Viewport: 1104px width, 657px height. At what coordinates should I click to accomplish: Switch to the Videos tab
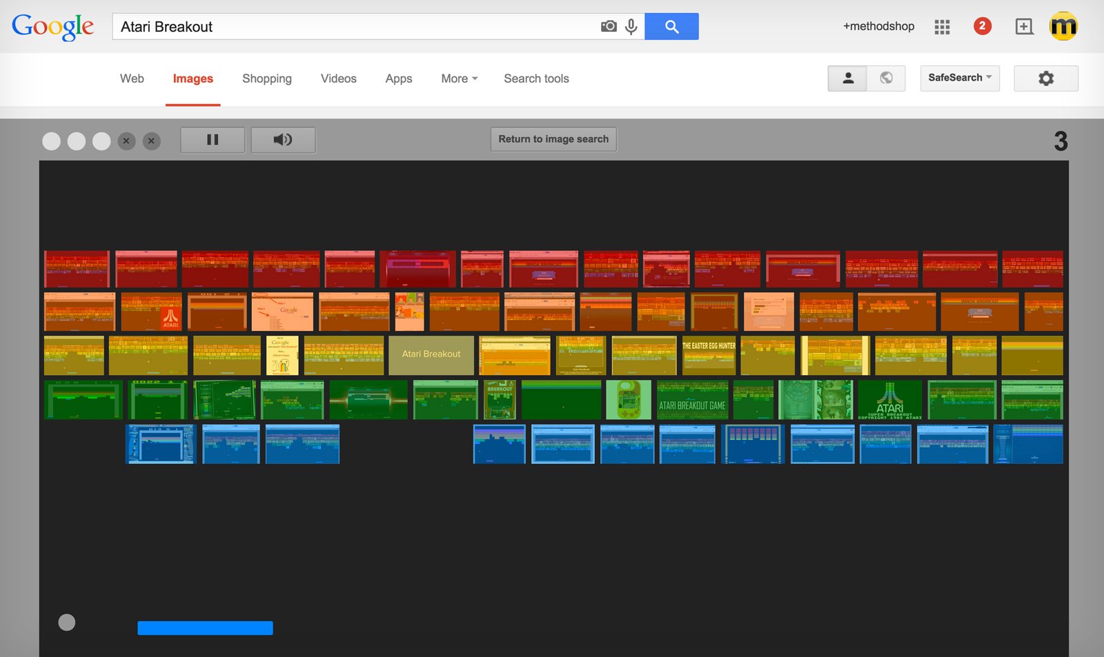point(339,79)
